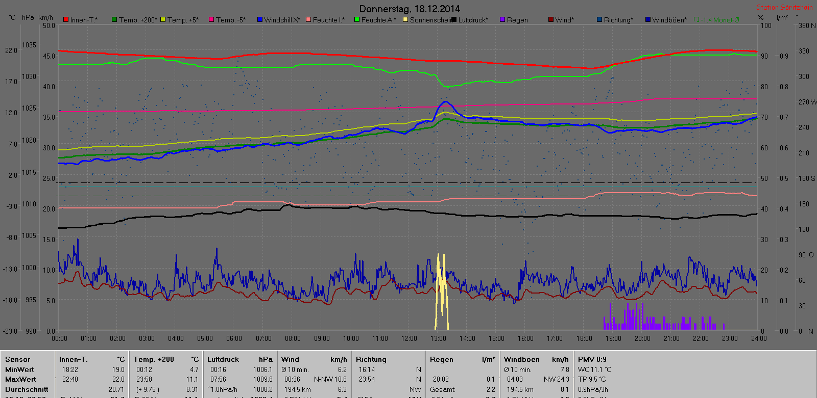Viewport: 817px width, 398px height.
Task: Click the black Luftdruck legend swatch
Action: pos(454,20)
